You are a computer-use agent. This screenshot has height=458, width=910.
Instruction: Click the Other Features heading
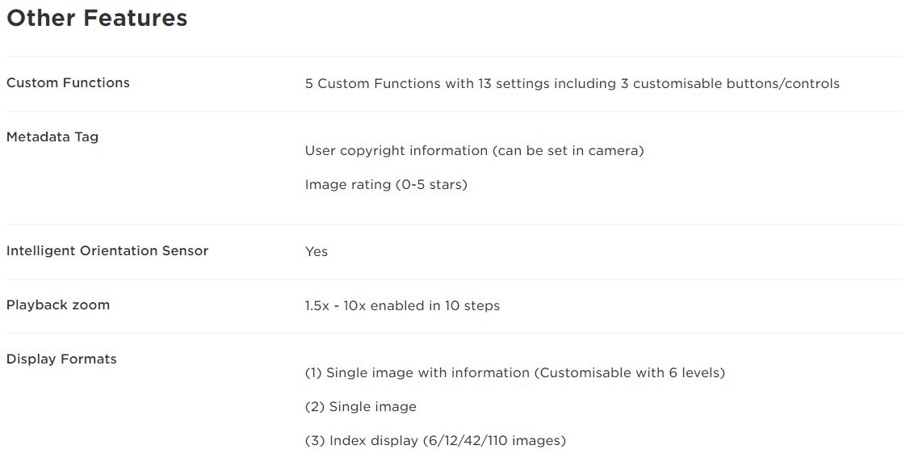[x=97, y=18]
